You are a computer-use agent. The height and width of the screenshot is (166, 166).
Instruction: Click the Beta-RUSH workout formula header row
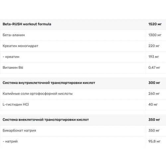click(83, 24)
